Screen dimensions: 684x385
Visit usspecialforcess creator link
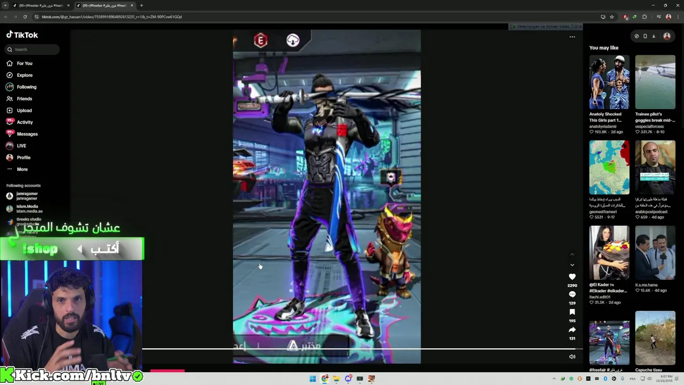(650, 127)
